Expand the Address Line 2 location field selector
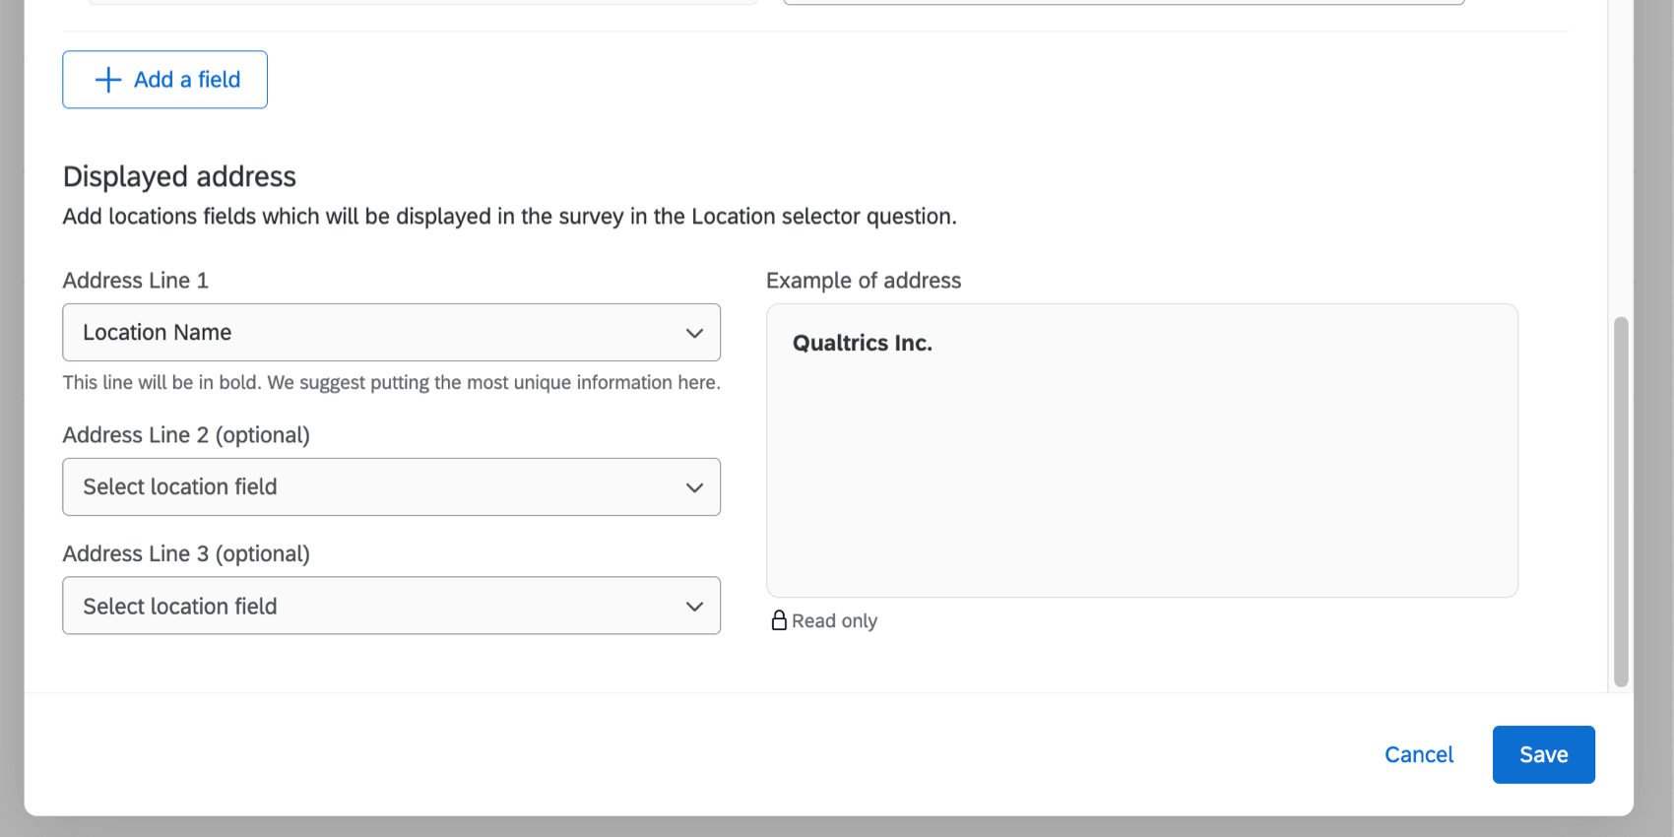Viewport: 1674px width, 837px height. (391, 487)
